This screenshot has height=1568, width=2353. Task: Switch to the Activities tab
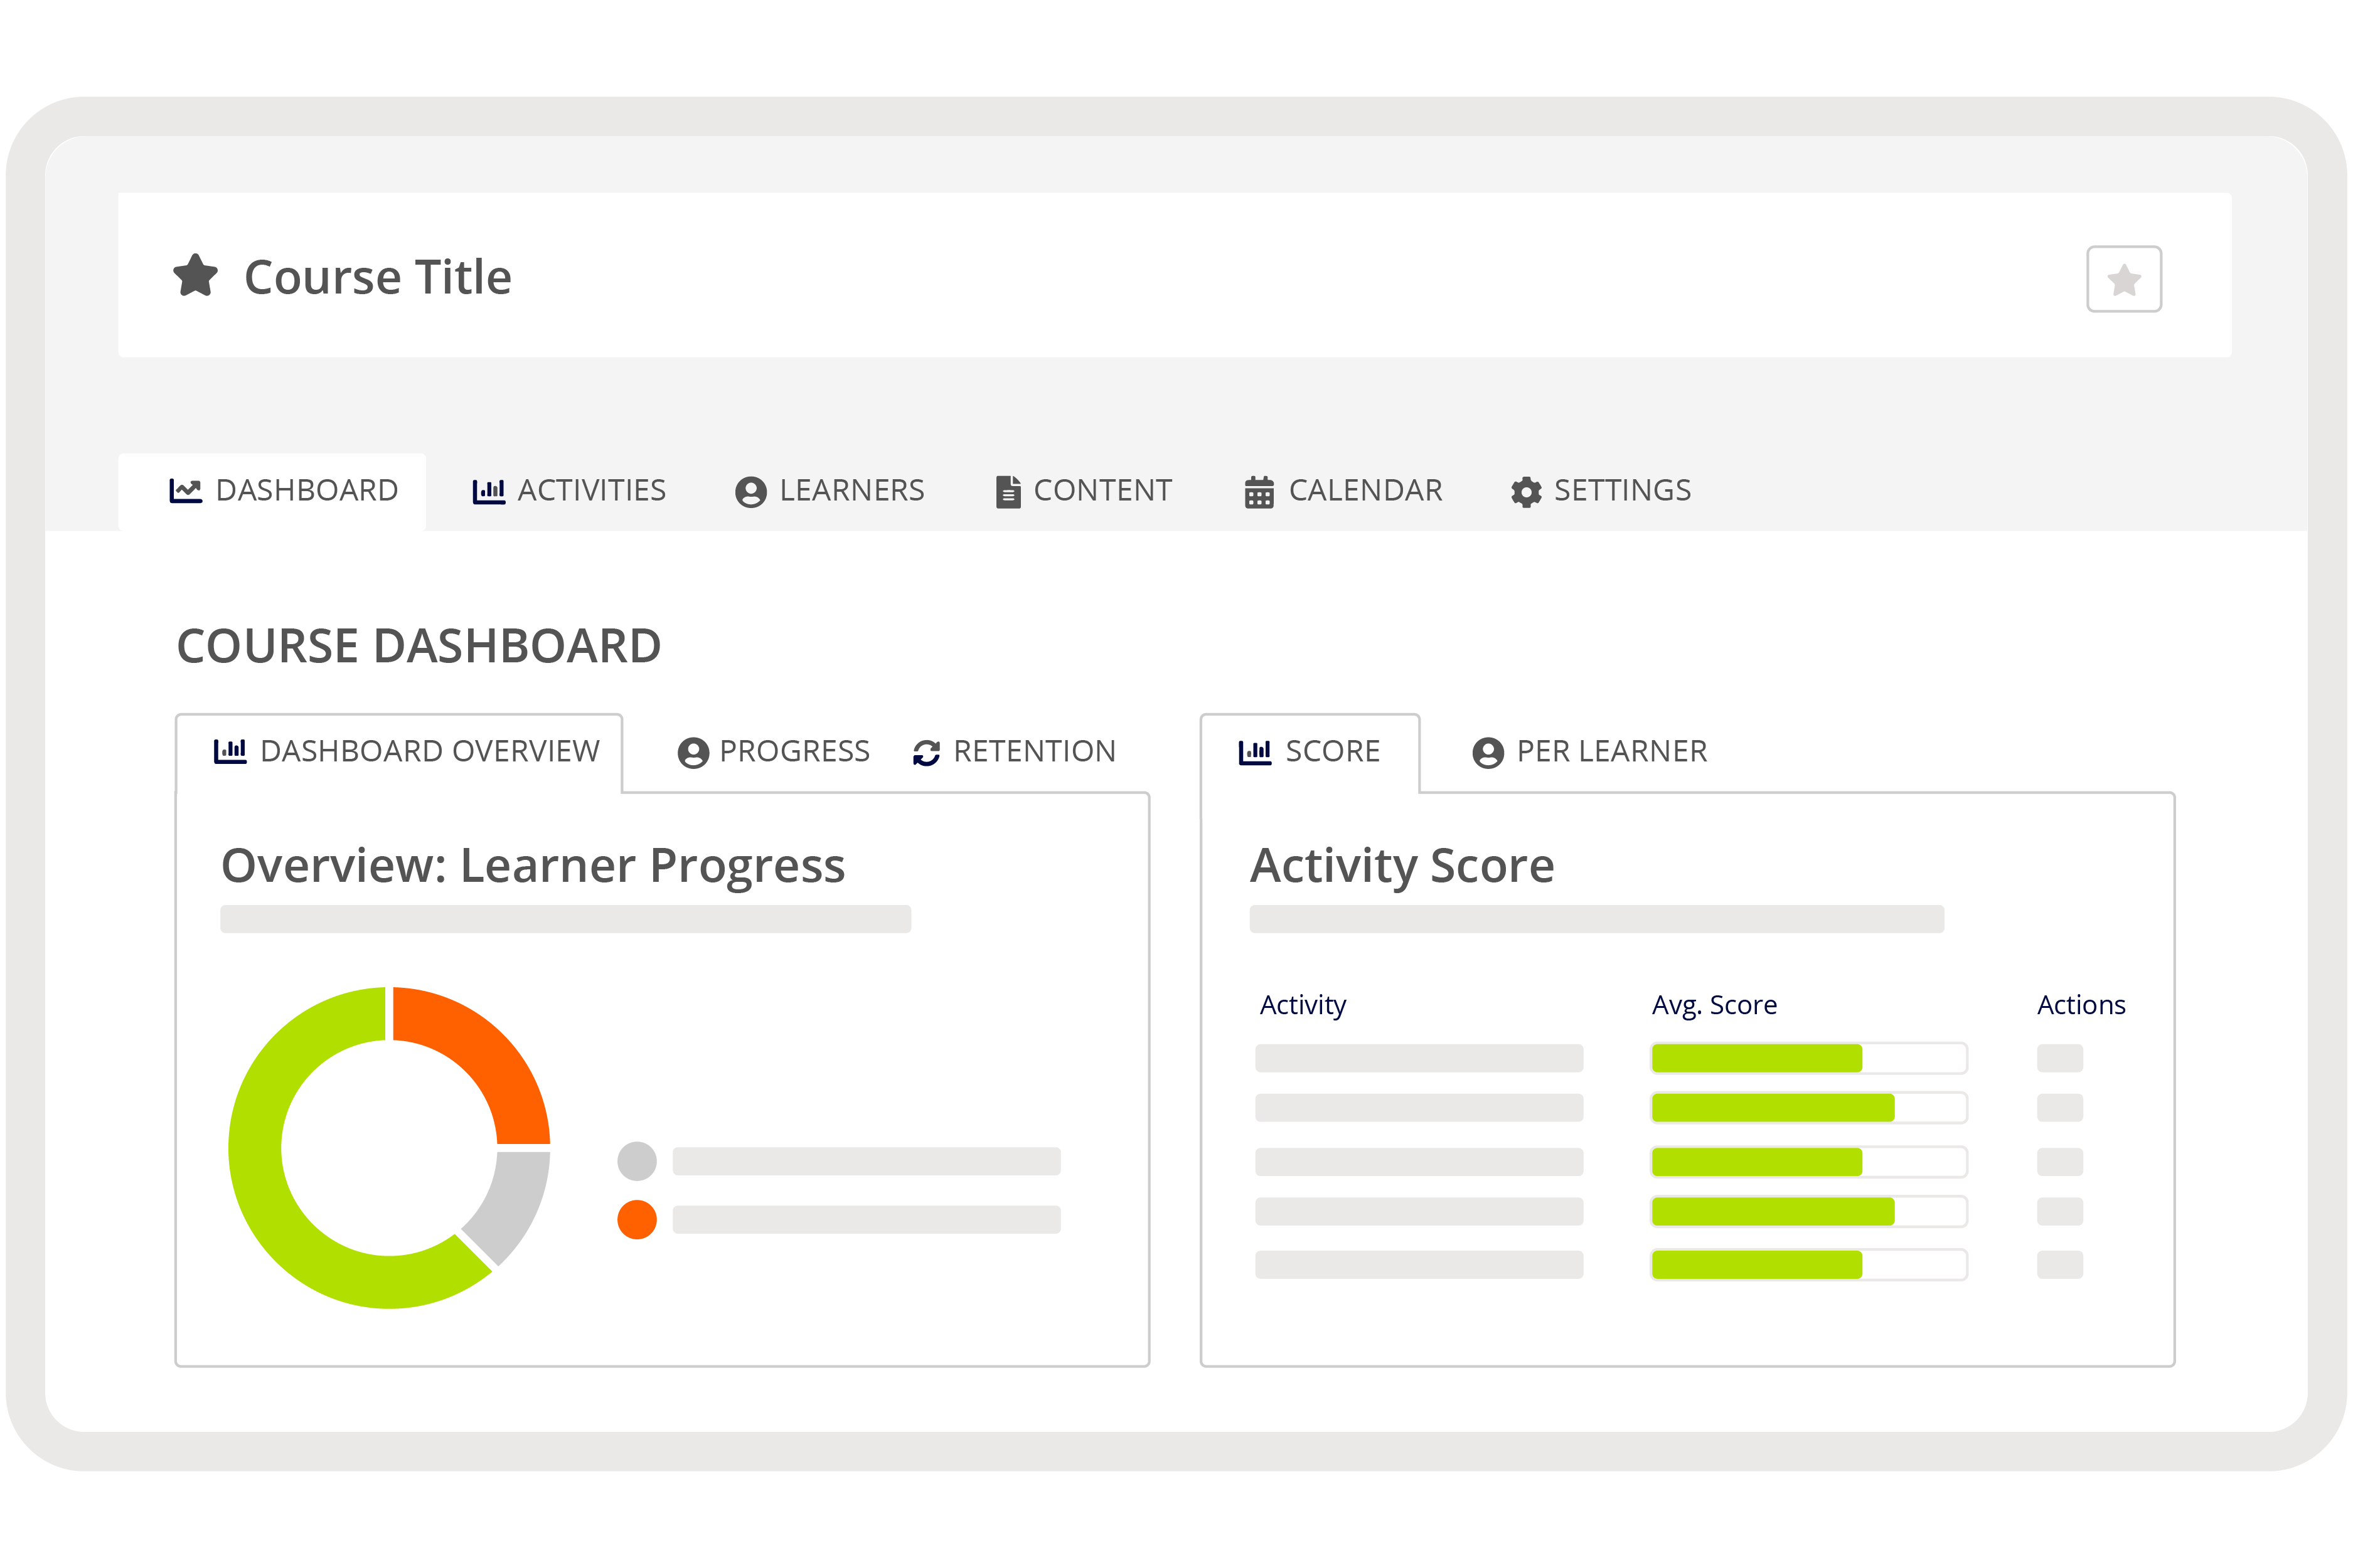click(569, 491)
